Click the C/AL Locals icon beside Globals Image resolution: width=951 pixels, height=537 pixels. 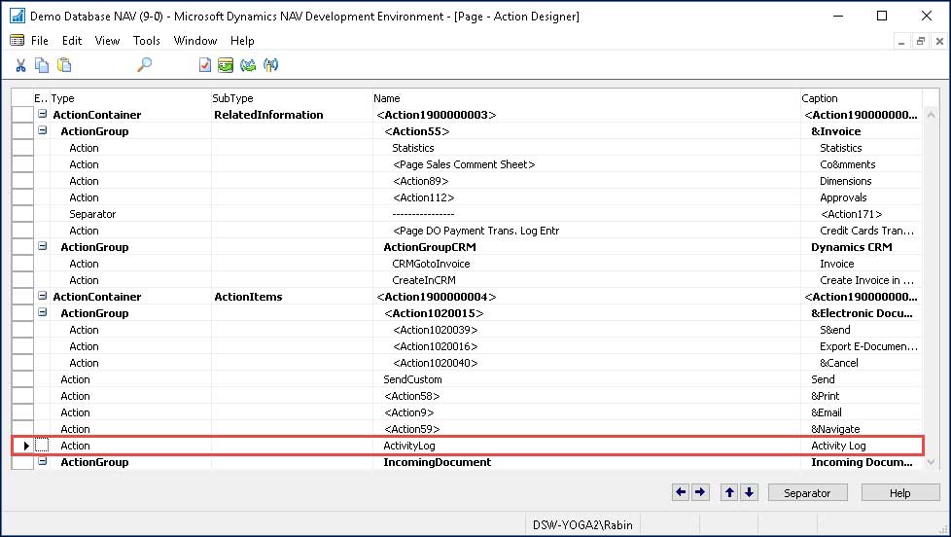point(270,65)
